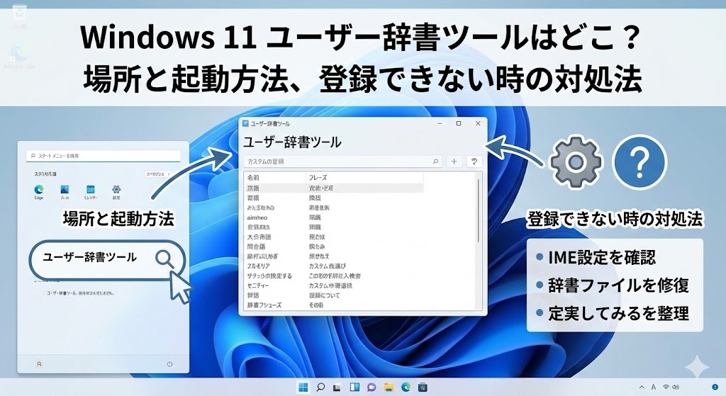Screen dimensions: 726x396
Task: Click the search magnifier in dictionary window
Action: (435, 162)
